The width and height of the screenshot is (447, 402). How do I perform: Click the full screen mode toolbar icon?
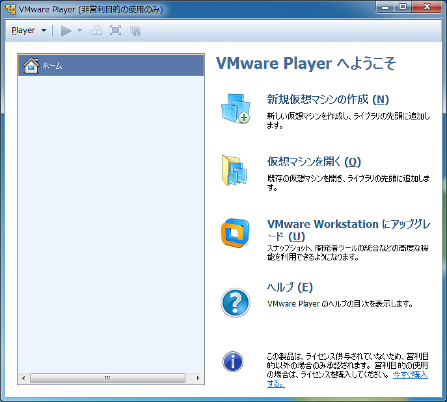(x=115, y=31)
